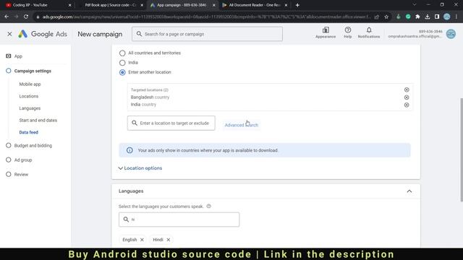Click the page vertical scrollbar
The image size is (463, 260).
tap(461, 149)
